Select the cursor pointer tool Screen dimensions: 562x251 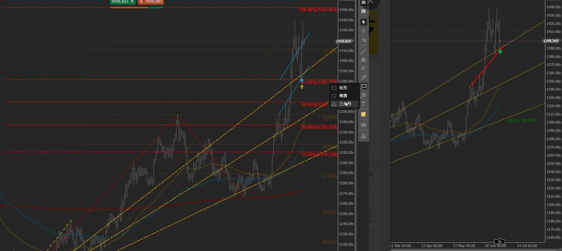(364, 22)
